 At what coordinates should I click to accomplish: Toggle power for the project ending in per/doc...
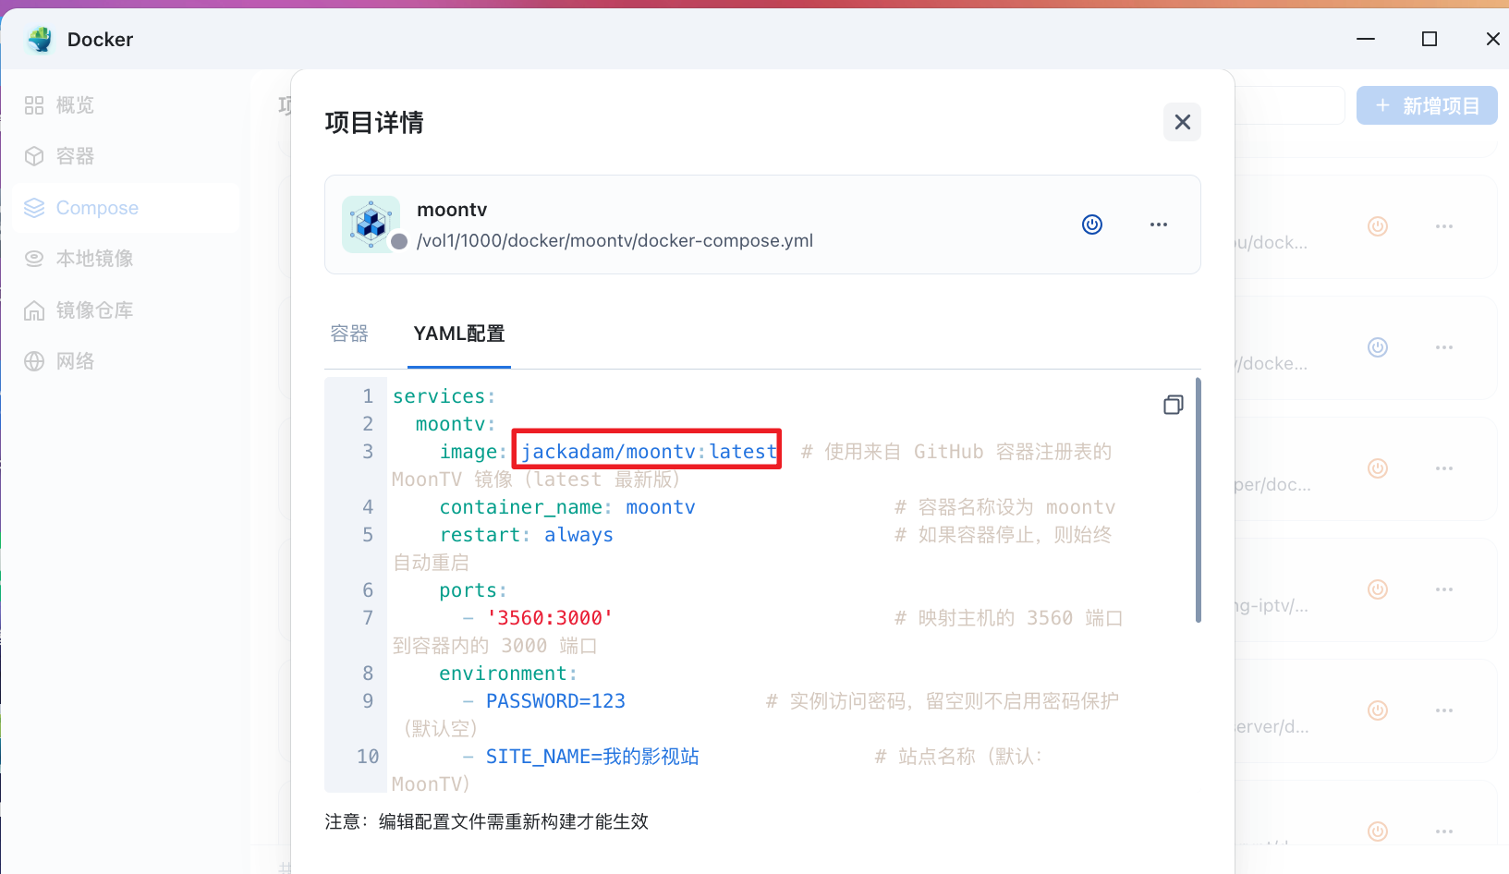pos(1377,468)
